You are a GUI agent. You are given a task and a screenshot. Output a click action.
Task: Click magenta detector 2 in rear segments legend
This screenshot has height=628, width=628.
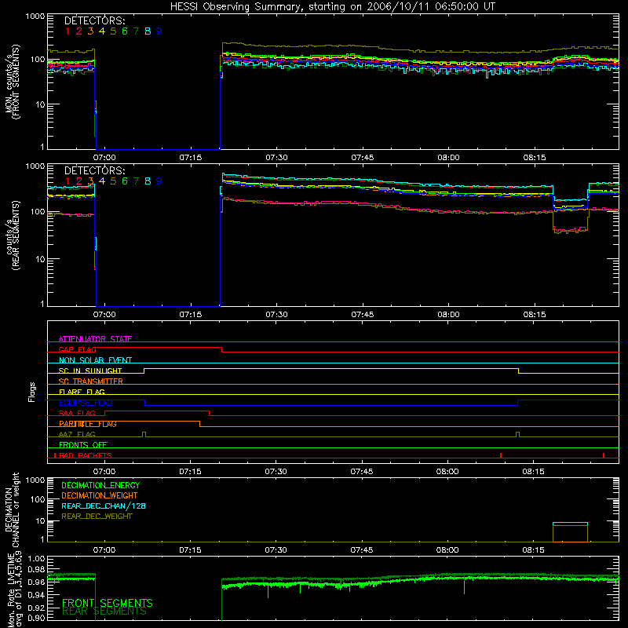(x=79, y=181)
